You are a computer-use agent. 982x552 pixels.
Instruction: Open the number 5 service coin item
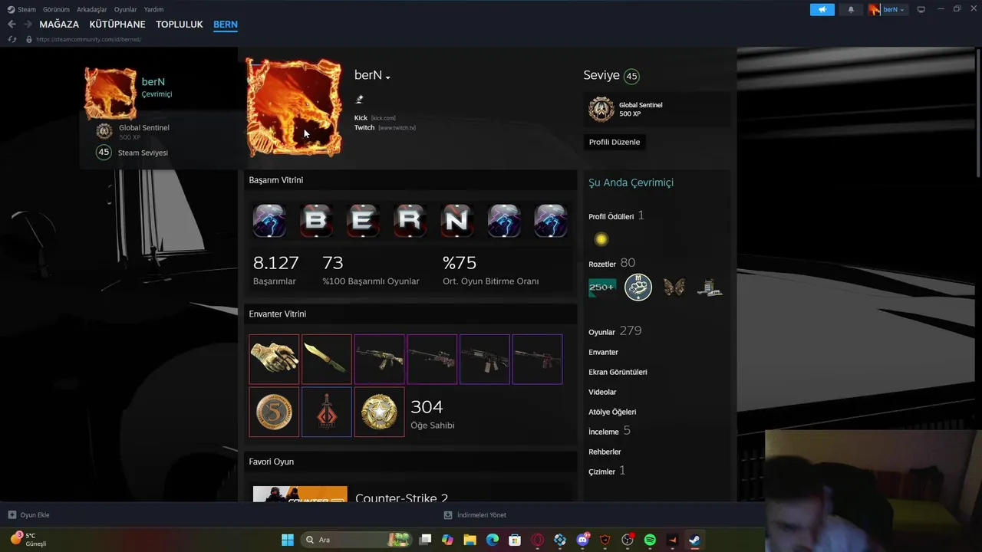[x=275, y=412]
